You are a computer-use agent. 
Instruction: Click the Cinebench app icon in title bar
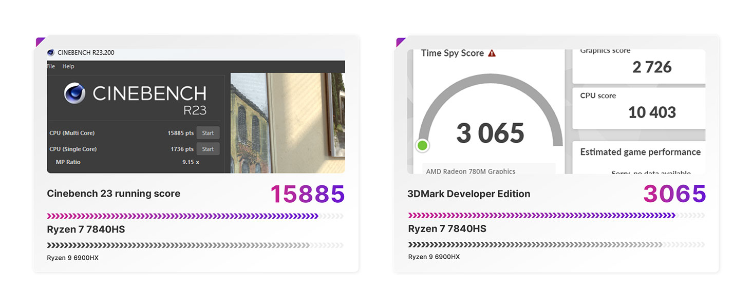(x=51, y=52)
